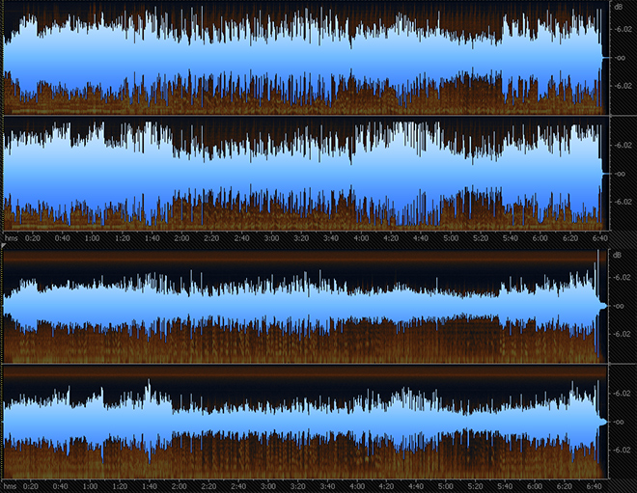Click 4:20 on the upper waveform's time ruler
This screenshot has width=637, height=493.
[x=391, y=238]
